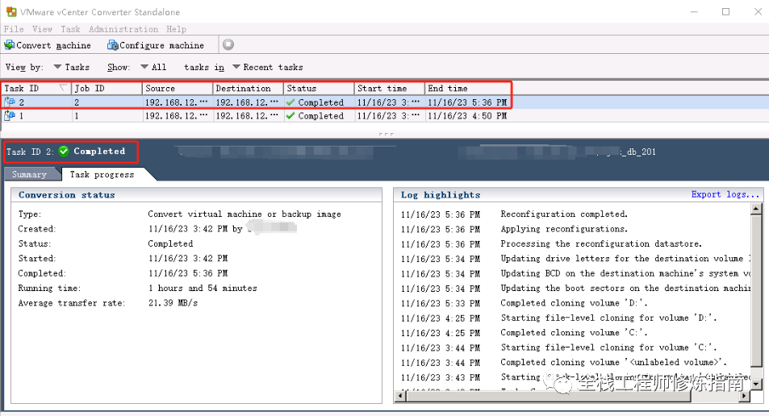Expand the Recent tasks dropdown
The width and height of the screenshot is (769, 416).
tap(268, 67)
